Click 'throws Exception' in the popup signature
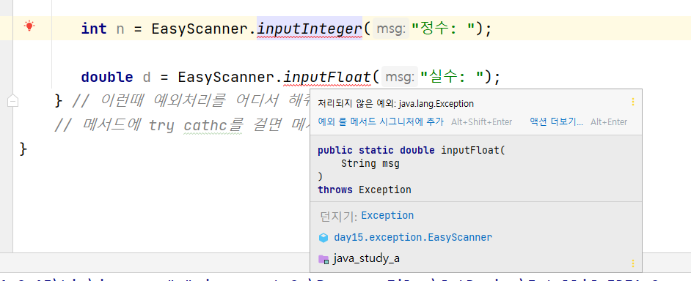The width and height of the screenshot is (691, 281). 365,190
